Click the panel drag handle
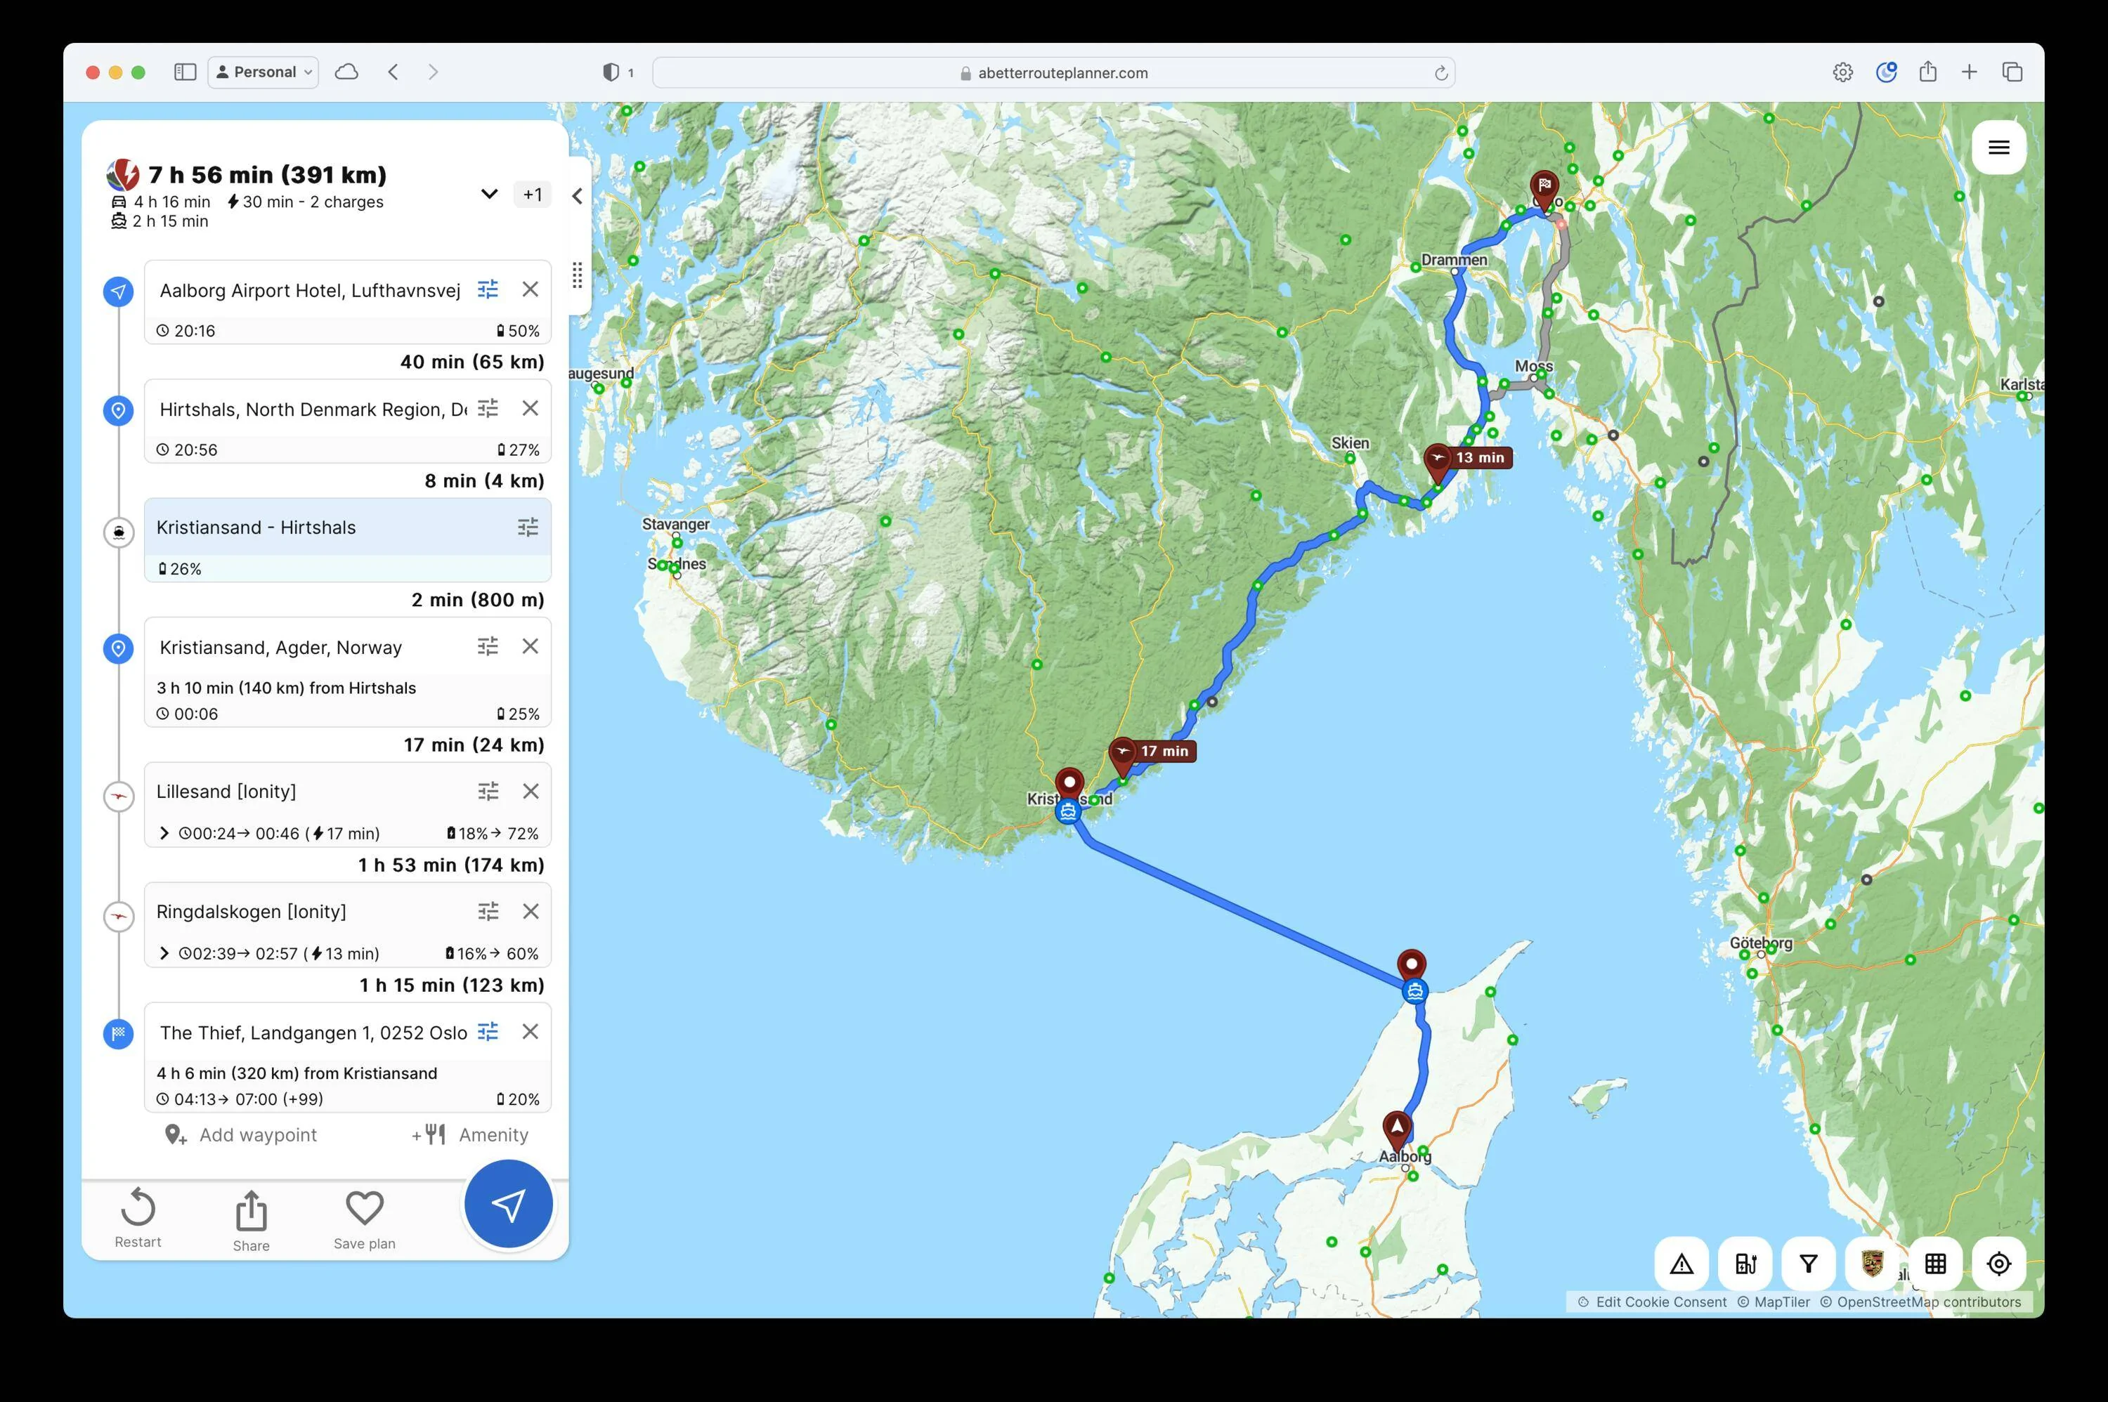The width and height of the screenshot is (2108, 1402). click(578, 275)
